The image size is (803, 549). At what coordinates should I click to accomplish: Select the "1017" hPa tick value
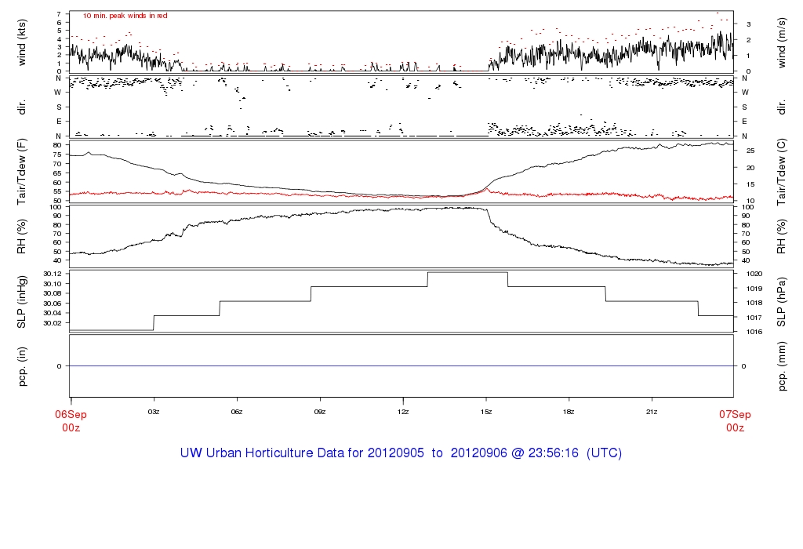coord(754,318)
